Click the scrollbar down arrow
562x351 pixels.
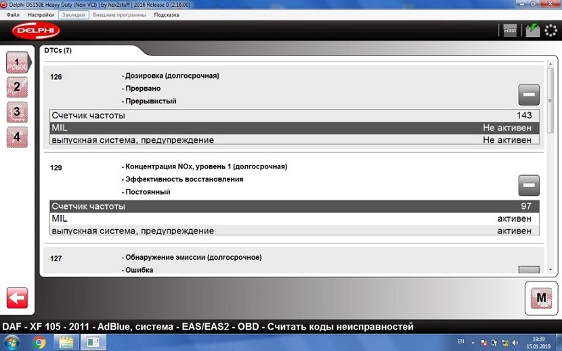551,270
